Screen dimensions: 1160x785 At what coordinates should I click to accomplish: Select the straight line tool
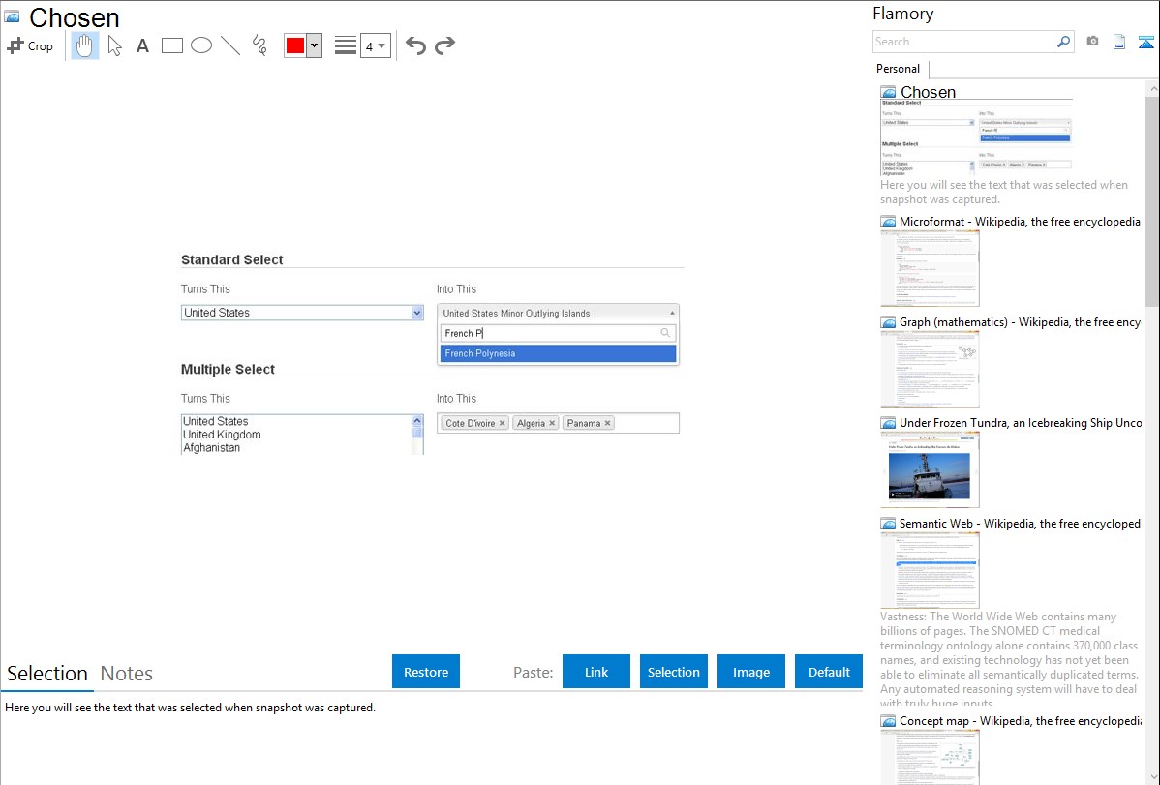coord(230,45)
